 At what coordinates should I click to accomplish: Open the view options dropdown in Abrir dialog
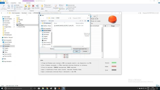tap(82, 21)
